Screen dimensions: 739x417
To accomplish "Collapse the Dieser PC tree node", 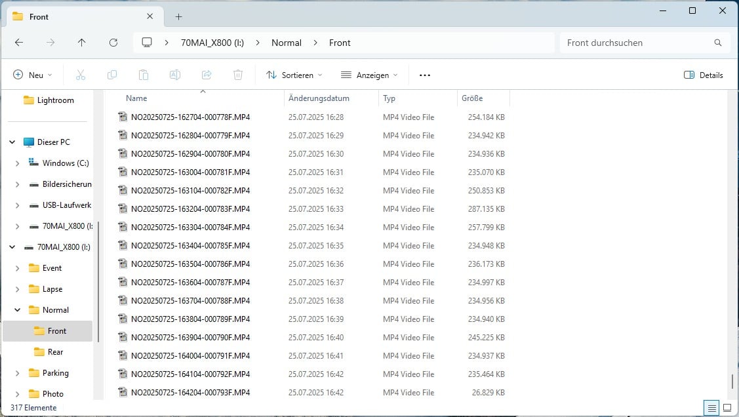I will click(12, 142).
